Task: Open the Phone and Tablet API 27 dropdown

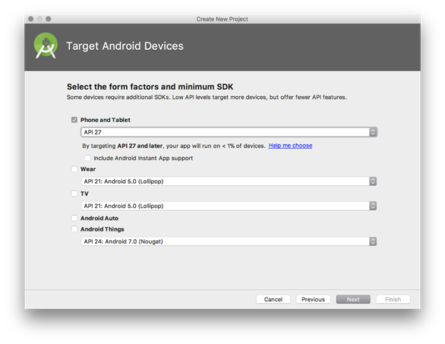Action: pos(229,132)
